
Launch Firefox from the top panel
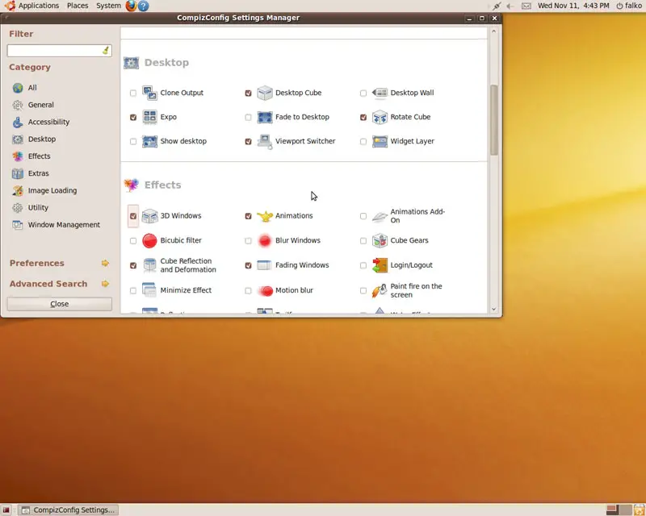131,6
